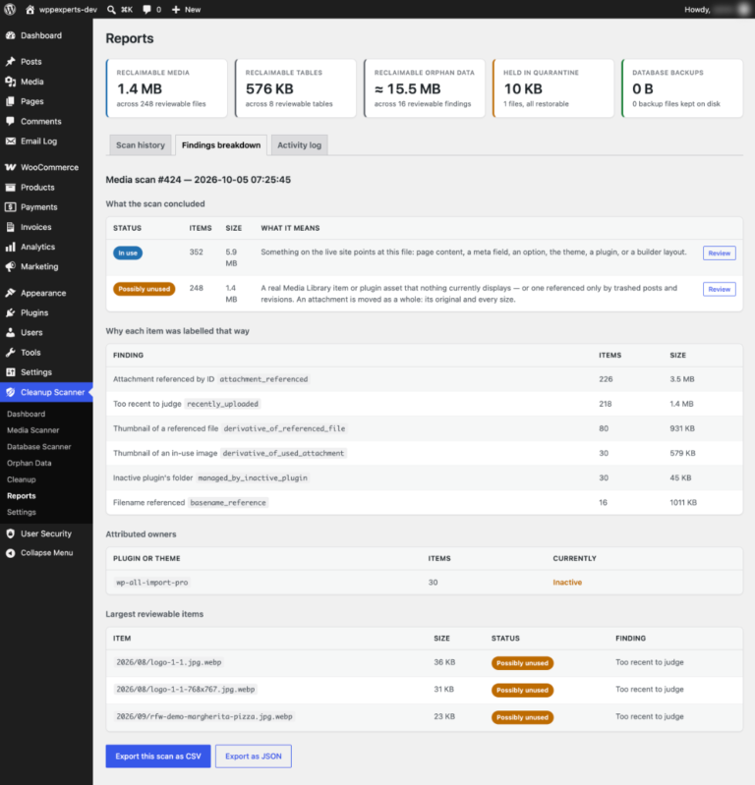Click the blue In use status badge
Screen dimensions: 755x785
(128, 253)
